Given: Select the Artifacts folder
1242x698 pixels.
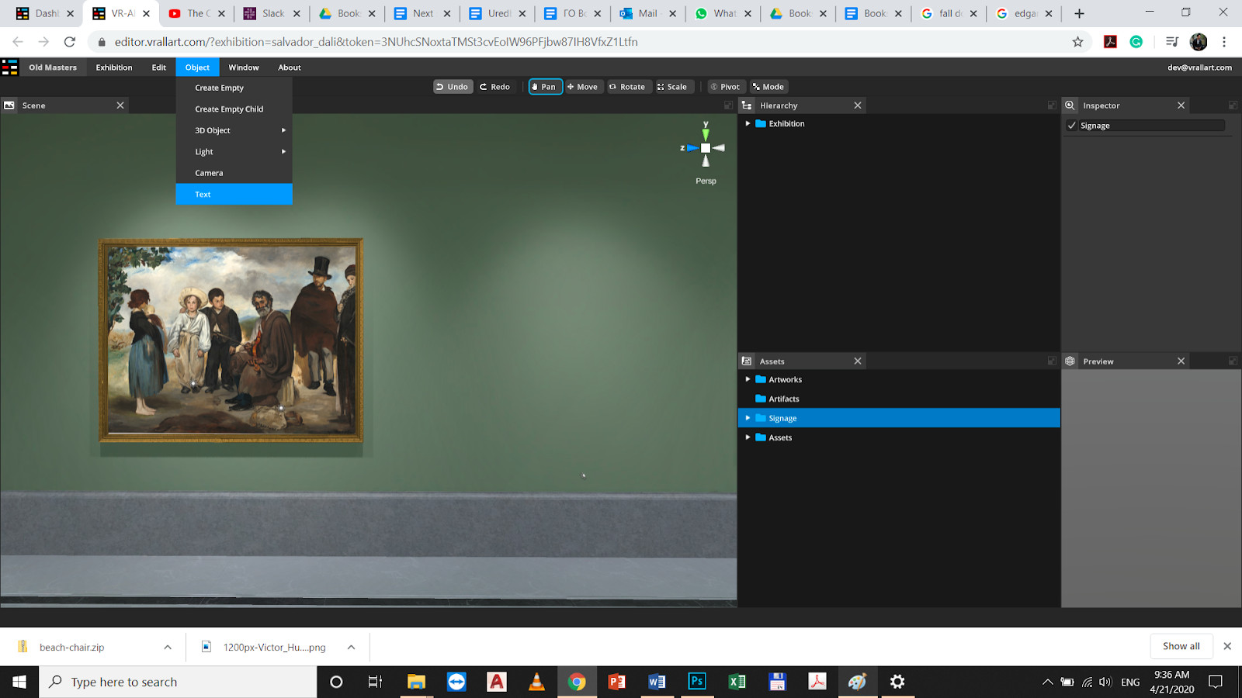Looking at the screenshot, I should pos(899,399).
